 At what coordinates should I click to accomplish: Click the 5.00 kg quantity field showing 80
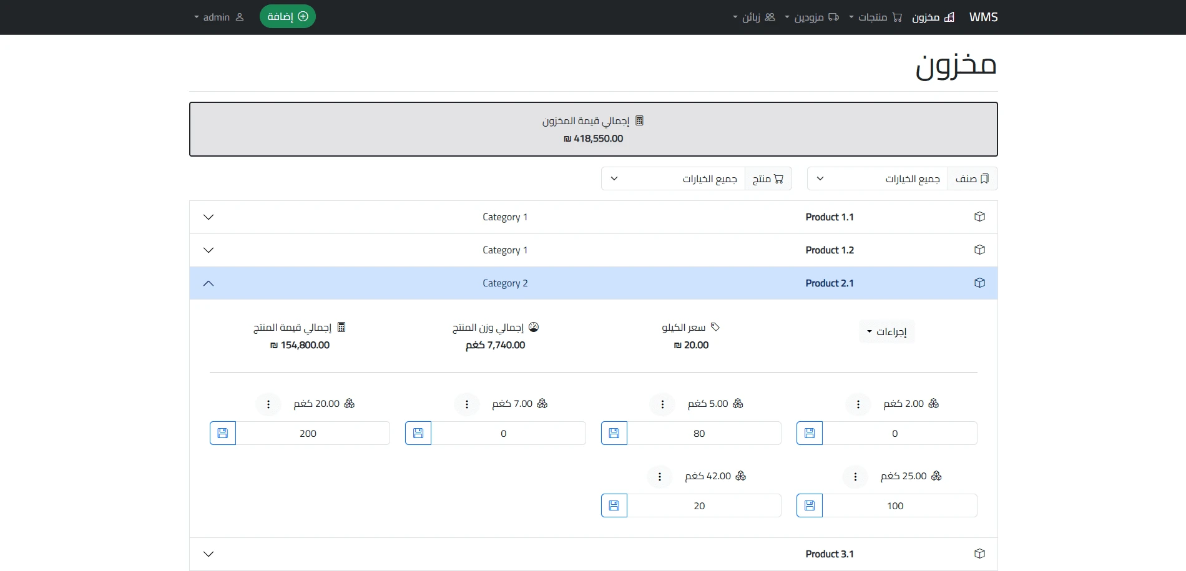pos(704,433)
